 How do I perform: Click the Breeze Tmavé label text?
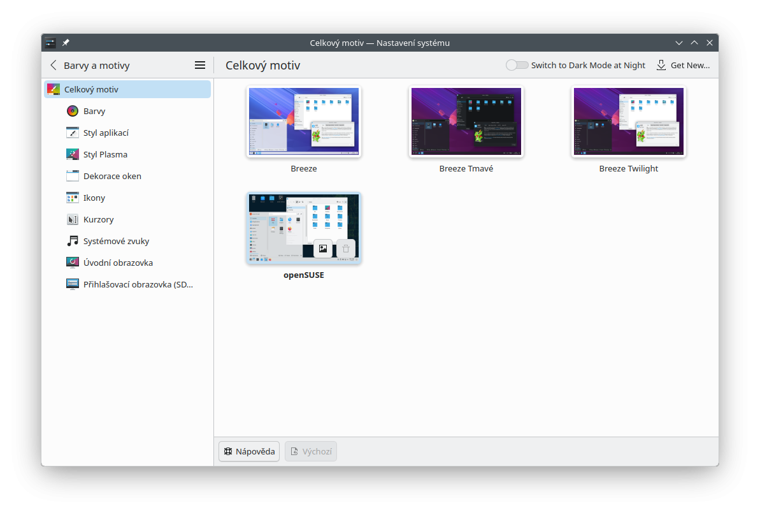pos(466,169)
